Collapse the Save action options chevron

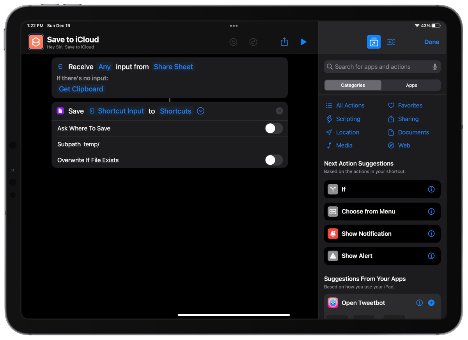(x=200, y=111)
